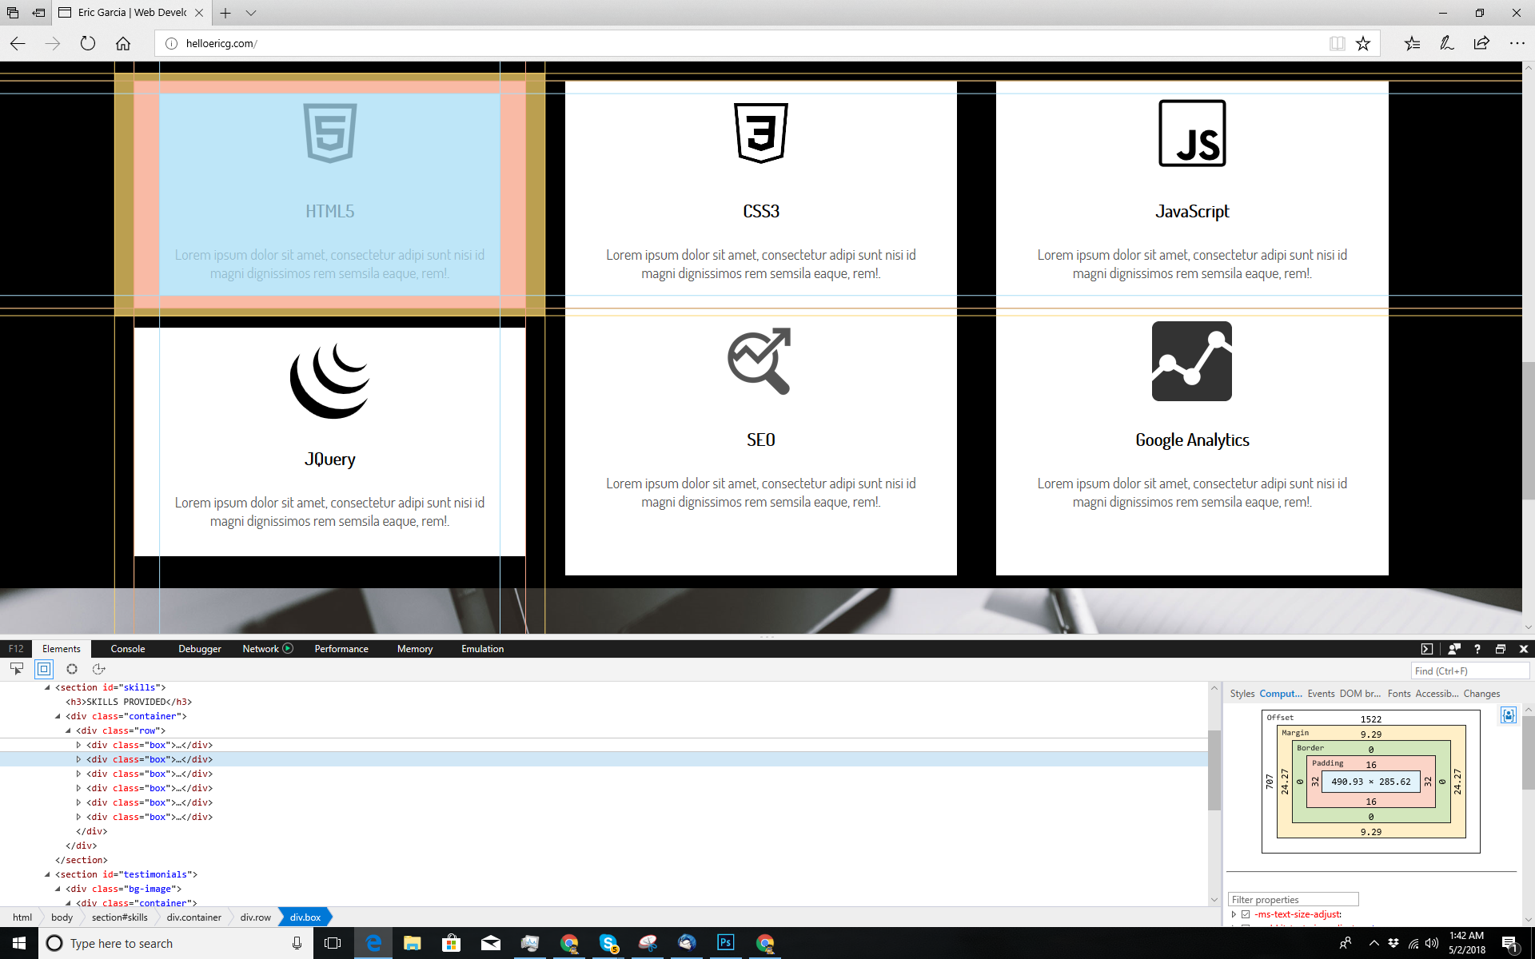Open Edge Settings and more menu
Viewport: 1535px width, 959px height.
pyautogui.click(x=1517, y=43)
